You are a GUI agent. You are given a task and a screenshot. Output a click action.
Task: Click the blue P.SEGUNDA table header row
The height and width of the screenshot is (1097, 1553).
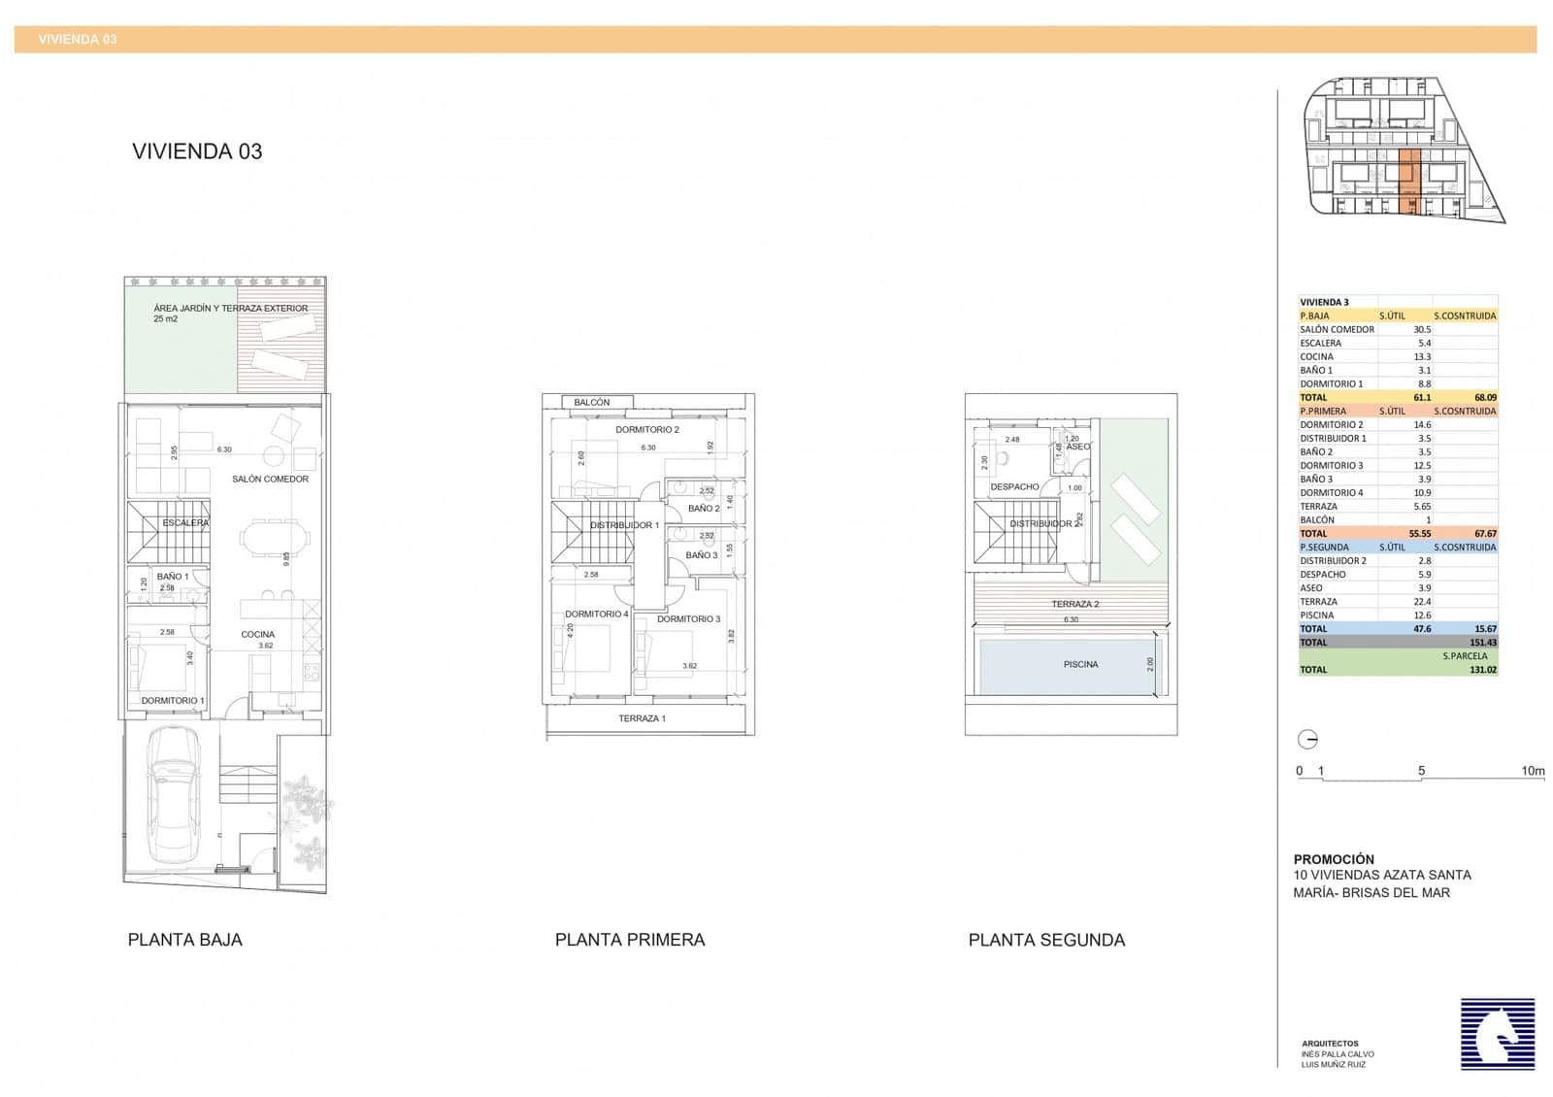1397,547
